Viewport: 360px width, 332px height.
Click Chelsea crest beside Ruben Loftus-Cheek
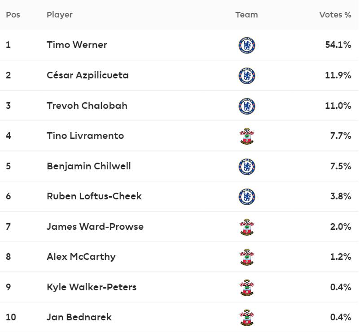[x=247, y=197]
